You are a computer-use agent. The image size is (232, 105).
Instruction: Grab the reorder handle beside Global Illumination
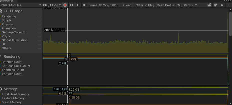(x=39, y=40)
